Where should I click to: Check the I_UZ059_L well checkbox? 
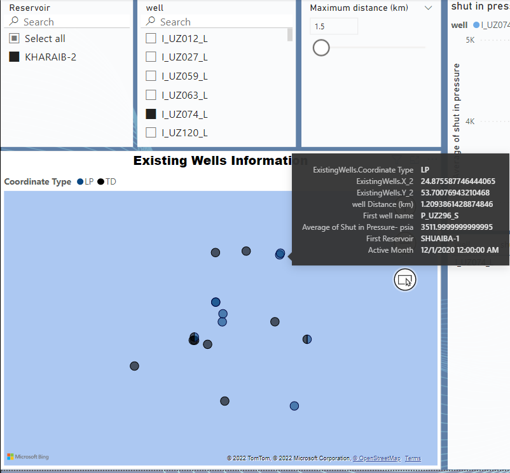pos(151,76)
